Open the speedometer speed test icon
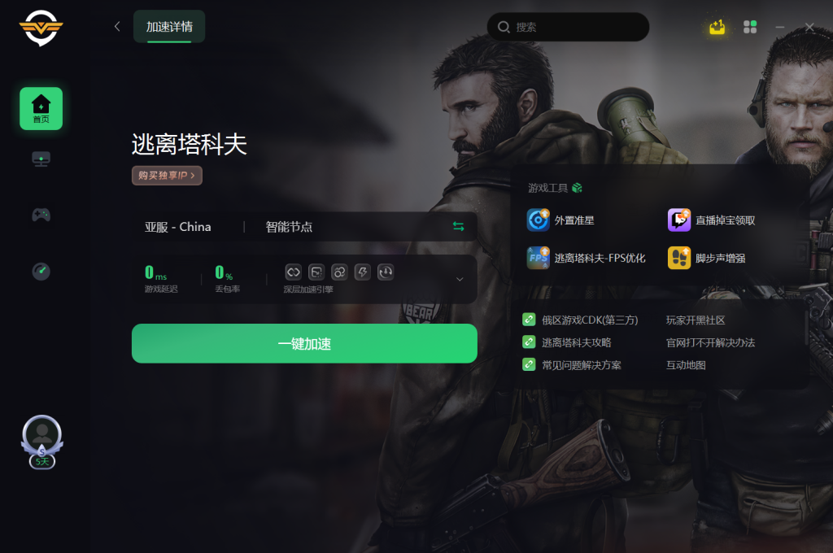Image resolution: width=833 pixels, height=553 pixels. (41, 271)
